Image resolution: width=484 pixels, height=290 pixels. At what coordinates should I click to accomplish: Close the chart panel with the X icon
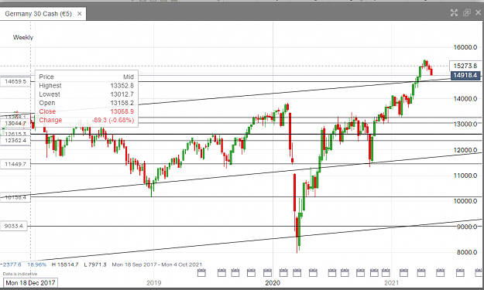[478, 12]
